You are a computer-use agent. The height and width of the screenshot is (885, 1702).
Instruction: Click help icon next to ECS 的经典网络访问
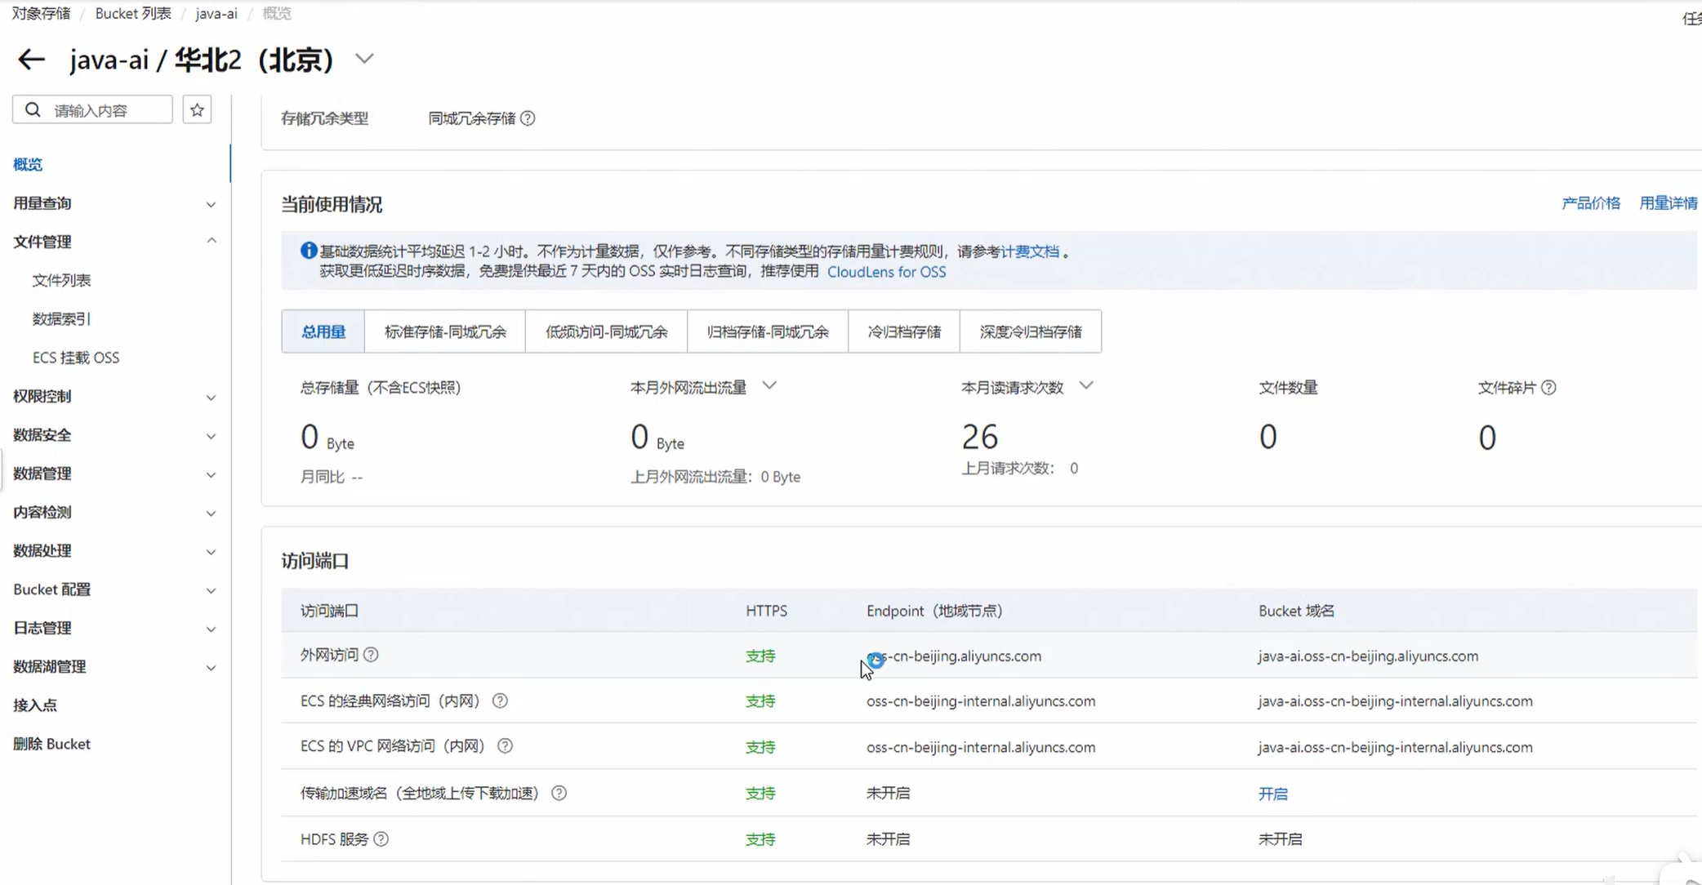click(500, 700)
